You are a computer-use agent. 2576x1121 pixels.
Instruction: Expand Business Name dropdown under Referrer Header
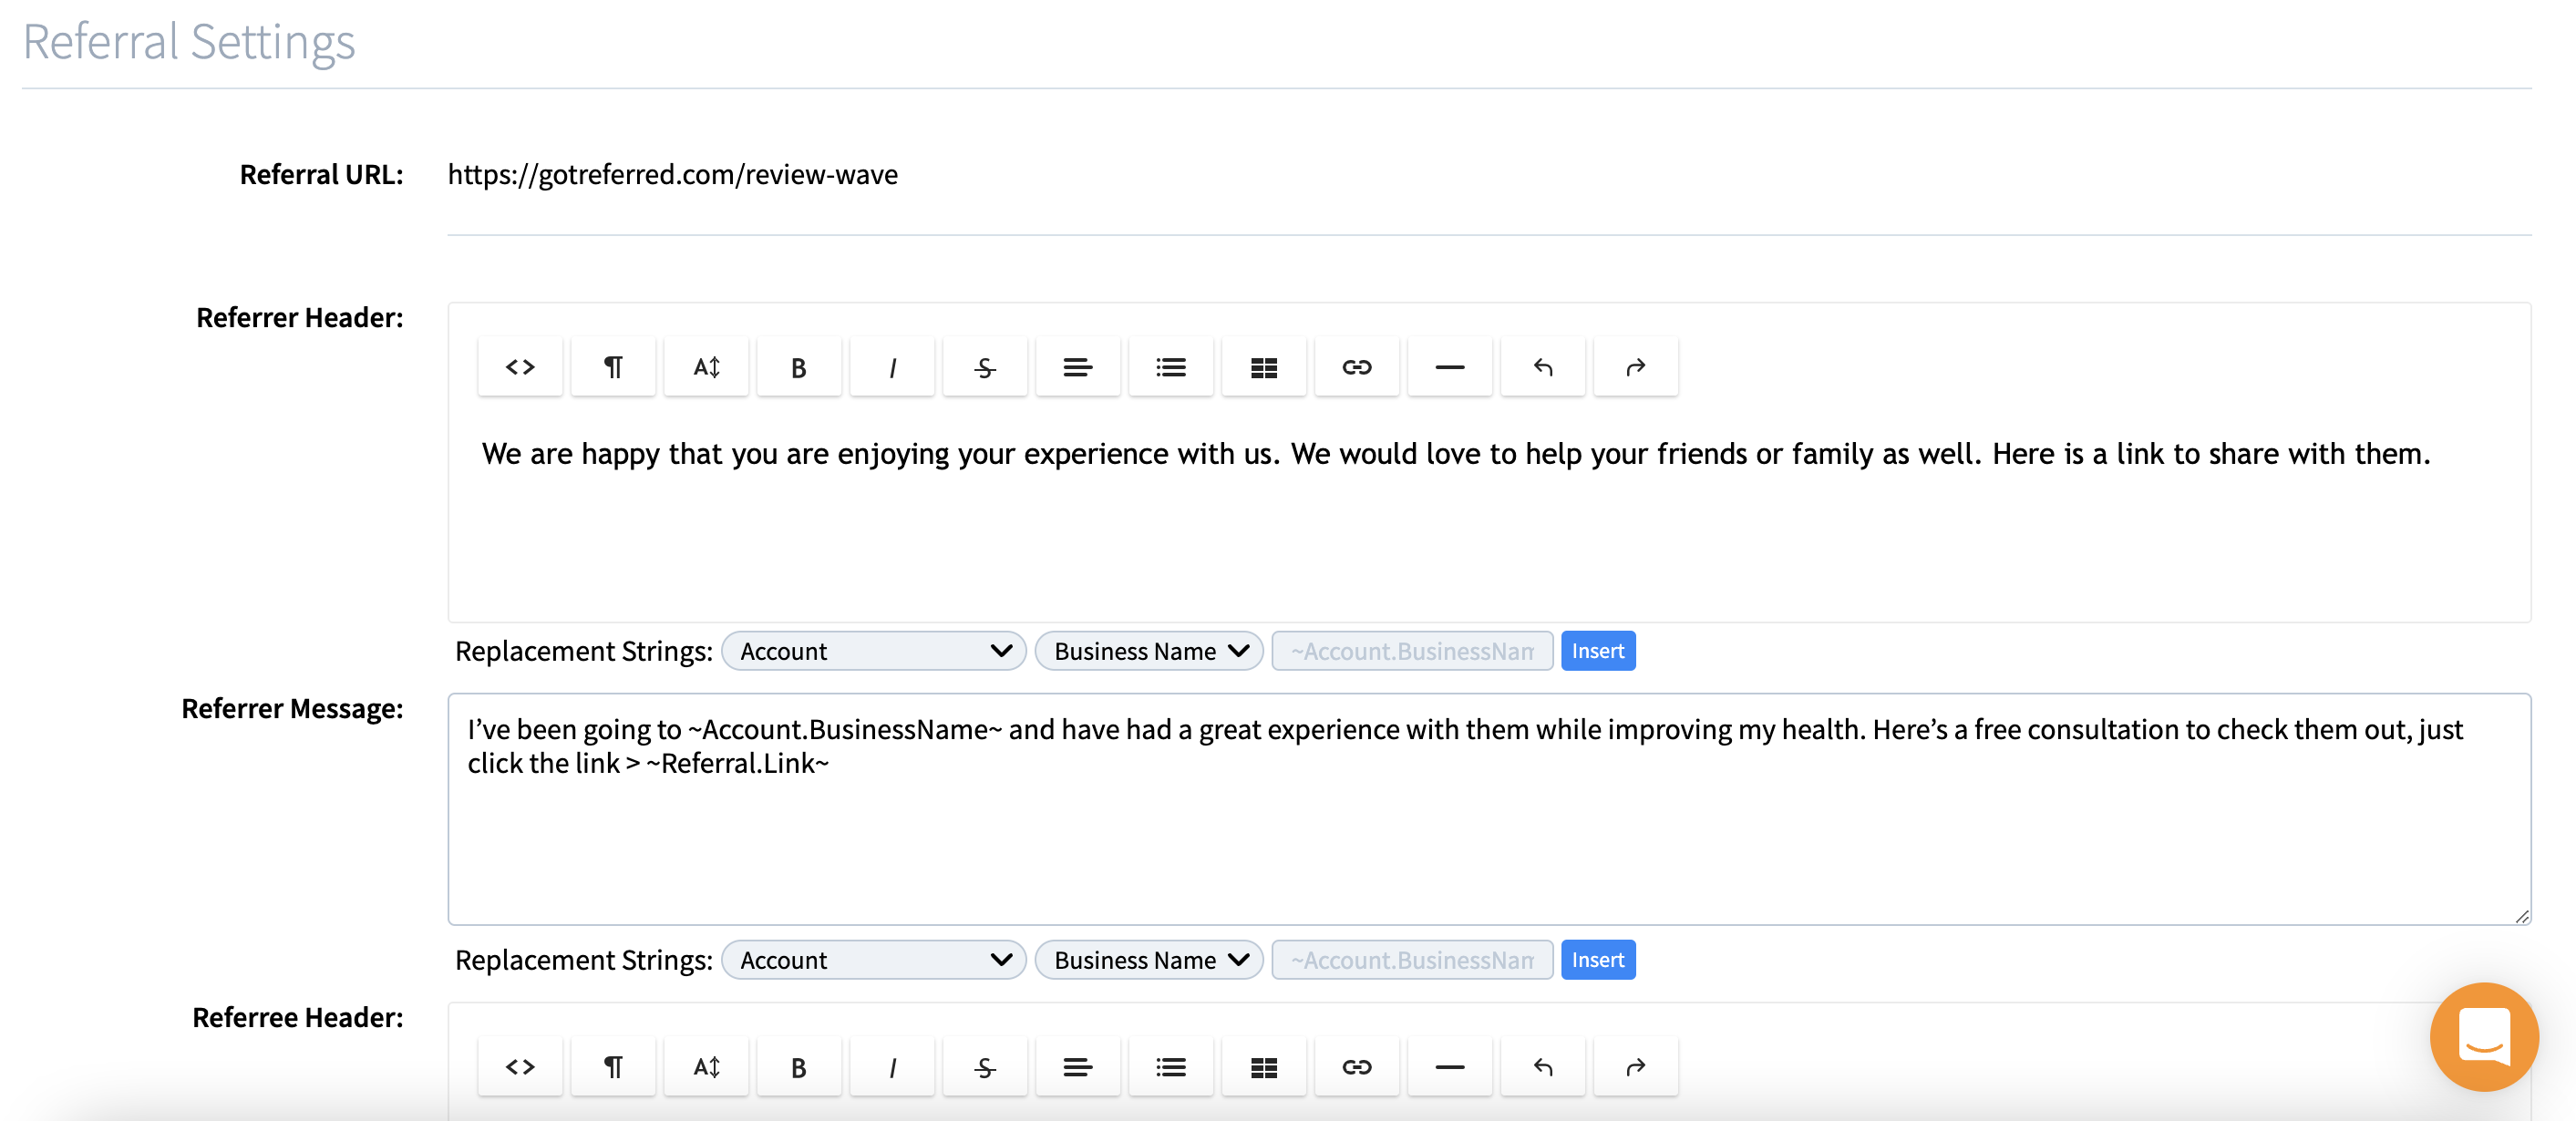[1149, 651]
